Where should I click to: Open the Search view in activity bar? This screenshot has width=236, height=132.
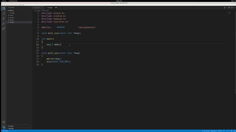[4, 13]
